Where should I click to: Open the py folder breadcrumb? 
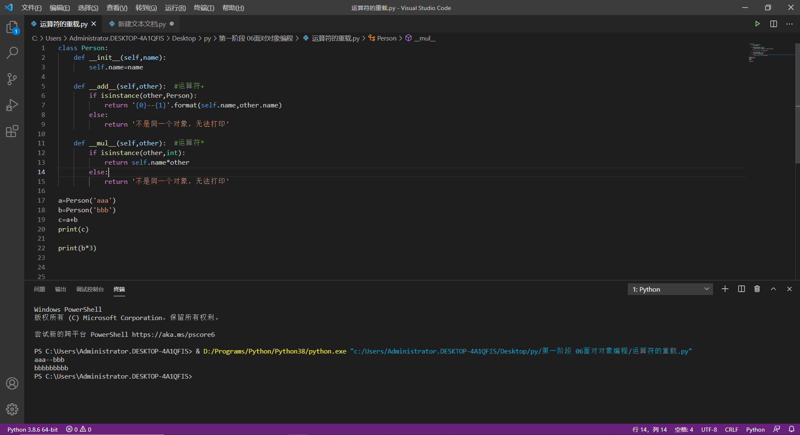207,38
